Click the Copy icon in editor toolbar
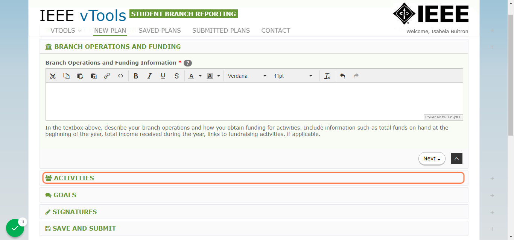This screenshot has width=514, height=240. pyautogui.click(x=66, y=76)
